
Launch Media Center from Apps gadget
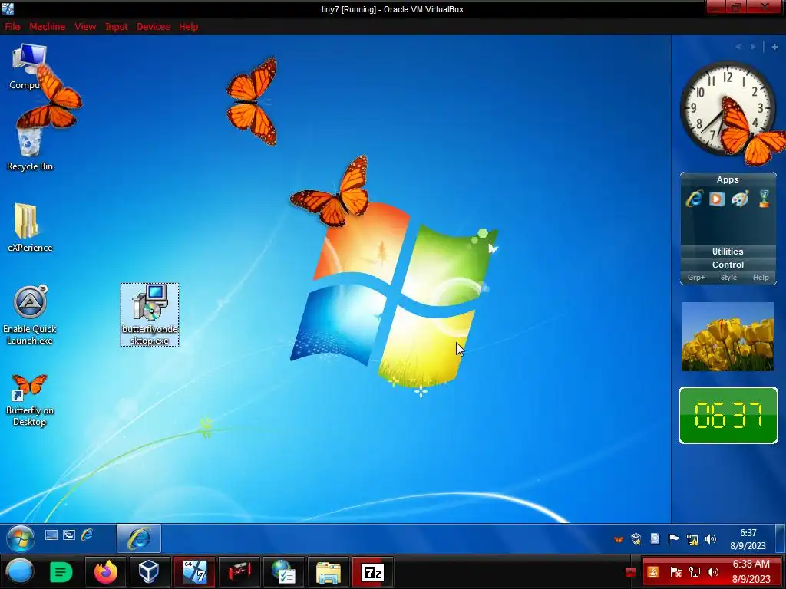(x=716, y=199)
